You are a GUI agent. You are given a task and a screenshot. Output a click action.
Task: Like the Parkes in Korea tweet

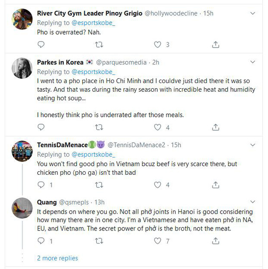[x=157, y=127]
